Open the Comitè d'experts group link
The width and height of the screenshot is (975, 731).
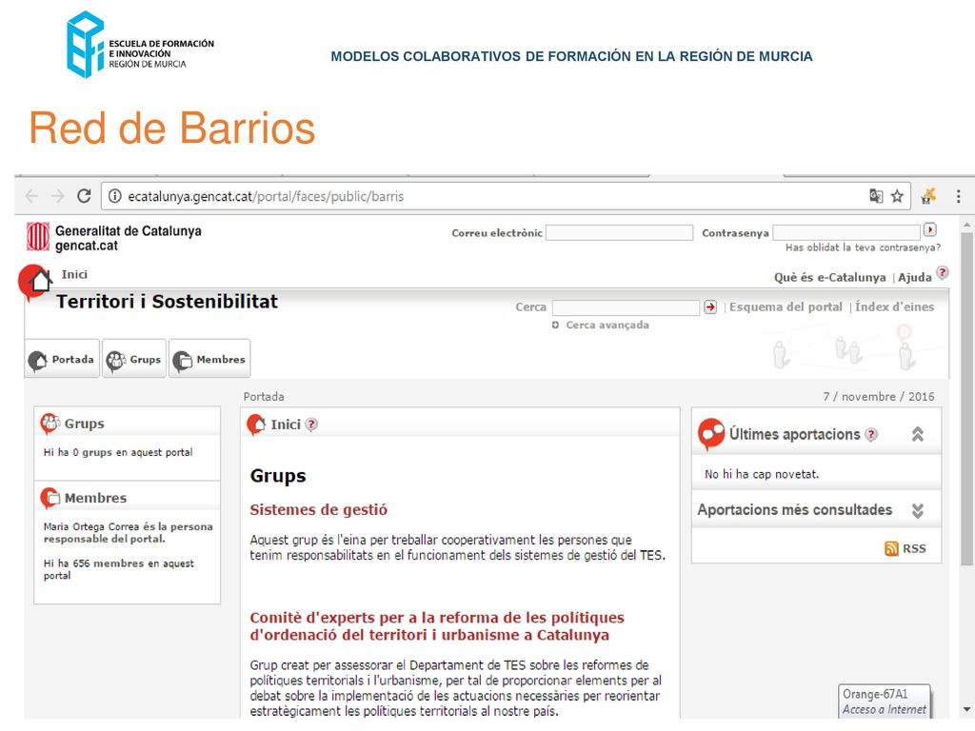[x=436, y=626]
